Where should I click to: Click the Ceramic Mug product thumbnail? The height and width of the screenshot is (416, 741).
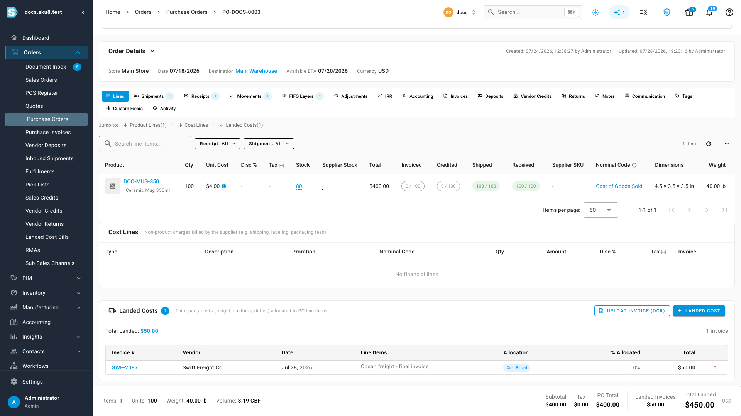click(113, 186)
